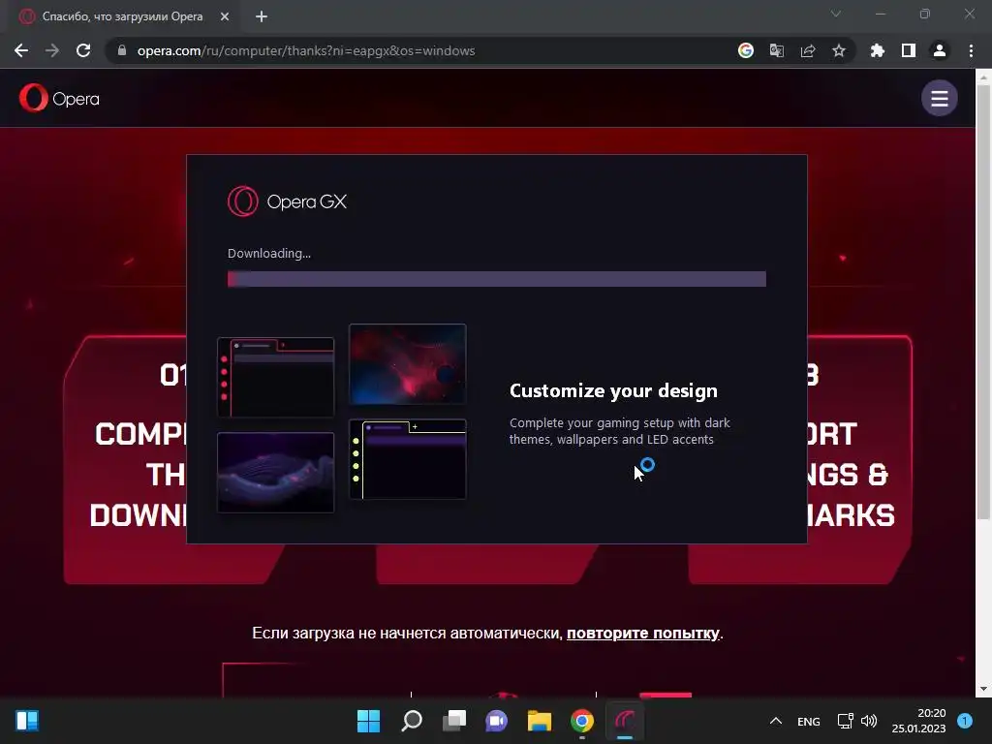This screenshot has height=744, width=992.
Task: Select the red nebula wallpaper thumbnail
Action: 408,364
